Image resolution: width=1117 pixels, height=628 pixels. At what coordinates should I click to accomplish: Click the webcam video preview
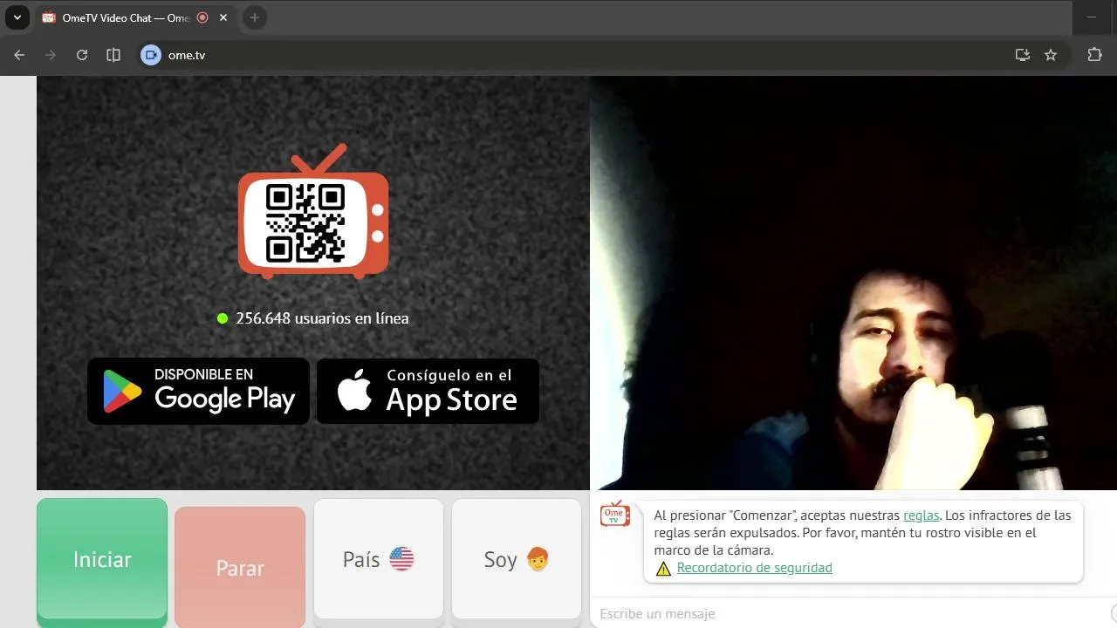tap(853, 283)
